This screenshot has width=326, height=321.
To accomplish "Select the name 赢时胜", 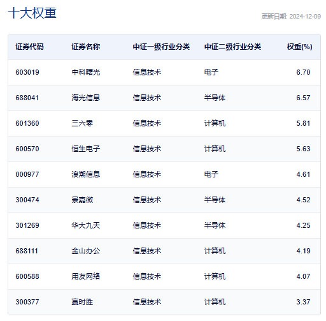I will (82, 302).
